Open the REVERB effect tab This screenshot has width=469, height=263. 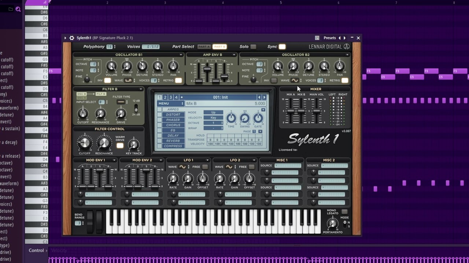pos(173,141)
